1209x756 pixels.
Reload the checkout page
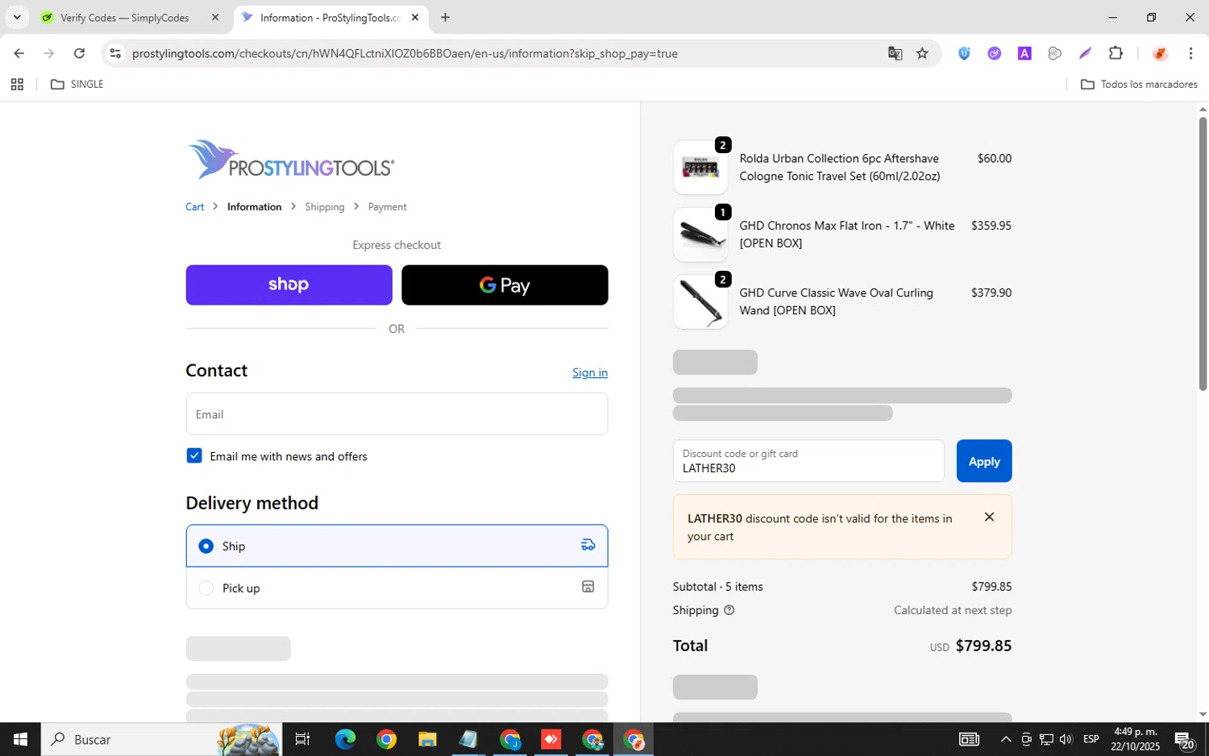coord(79,53)
